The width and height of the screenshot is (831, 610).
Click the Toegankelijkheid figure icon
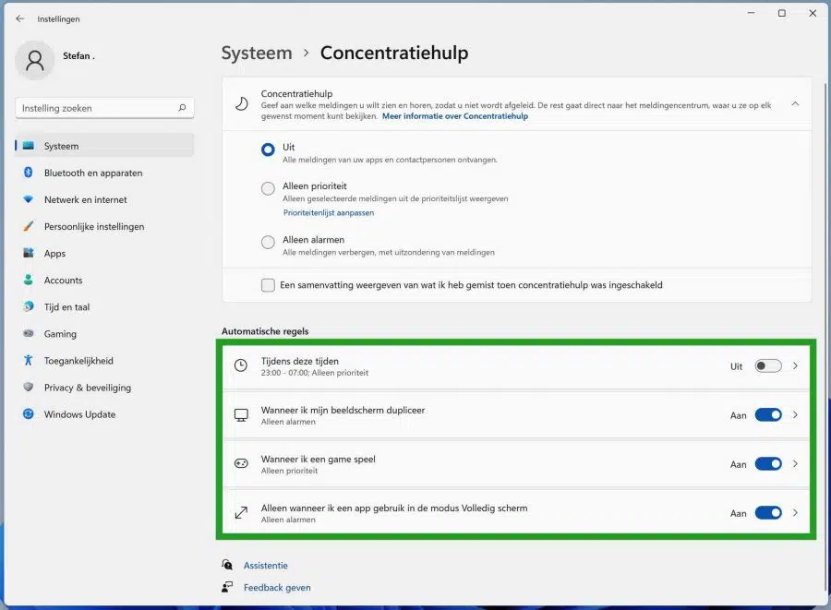(x=28, y=360)
